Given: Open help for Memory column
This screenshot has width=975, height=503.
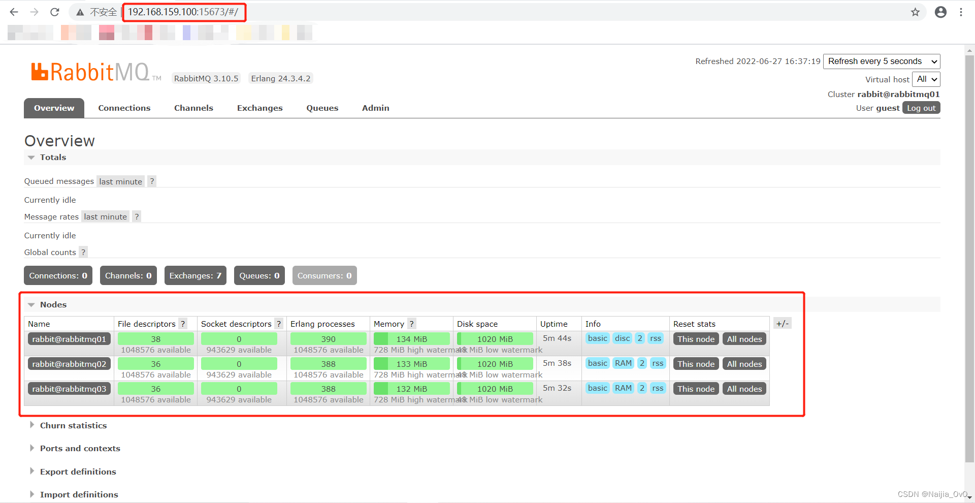Looking at the screenshot, I should click(x=412, y=324).
